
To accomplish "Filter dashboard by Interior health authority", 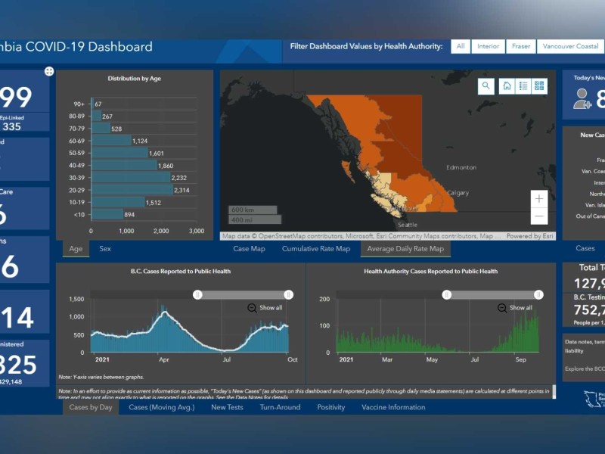I will click(488, 47).
